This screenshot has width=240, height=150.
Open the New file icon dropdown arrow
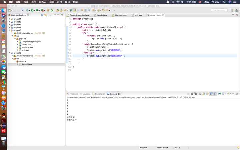[x=12, y=11]
